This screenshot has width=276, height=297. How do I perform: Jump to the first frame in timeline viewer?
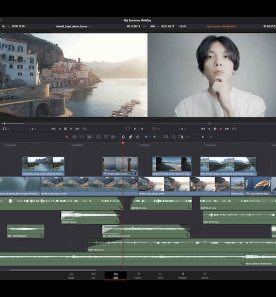(x=203, y=129)
